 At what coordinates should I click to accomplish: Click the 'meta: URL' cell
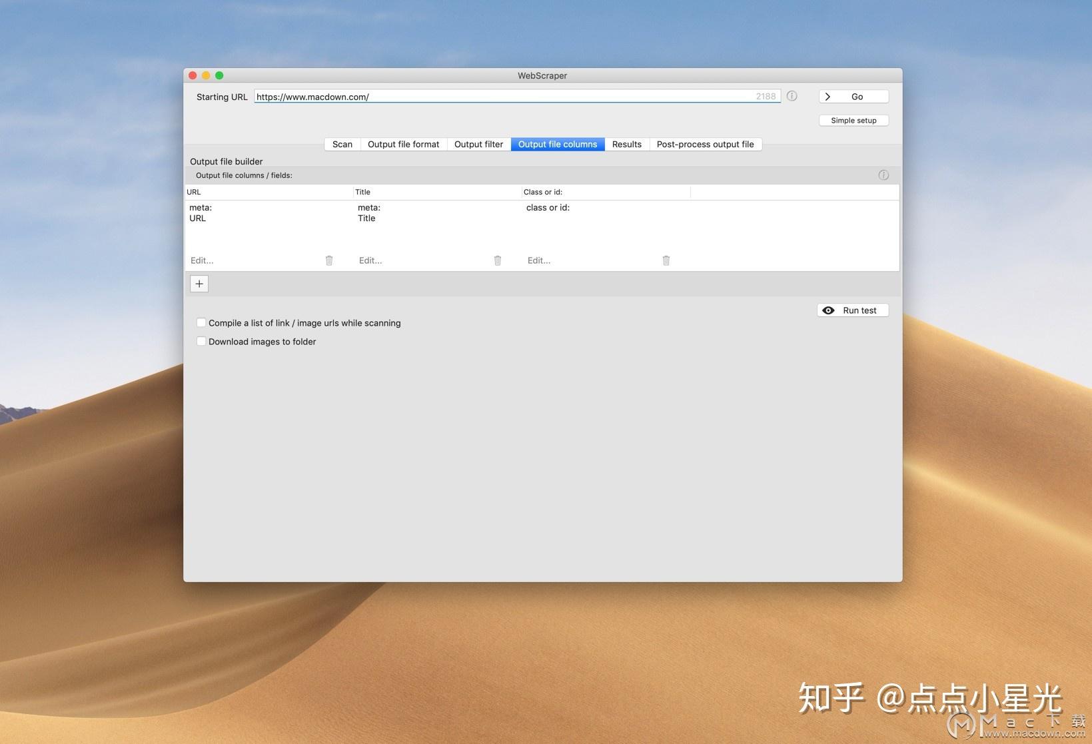pyautogui.click(x=201, y=213)
